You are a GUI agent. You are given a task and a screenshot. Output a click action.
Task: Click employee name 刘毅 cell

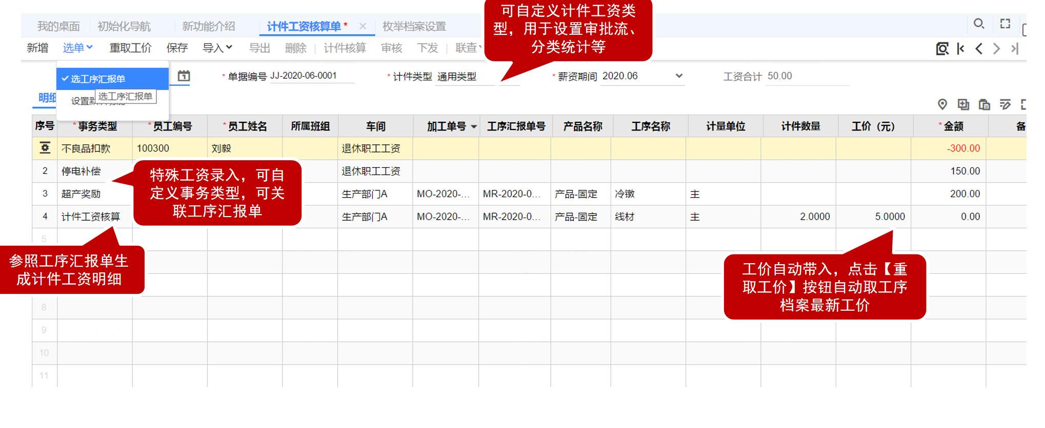tap(245, 148)
